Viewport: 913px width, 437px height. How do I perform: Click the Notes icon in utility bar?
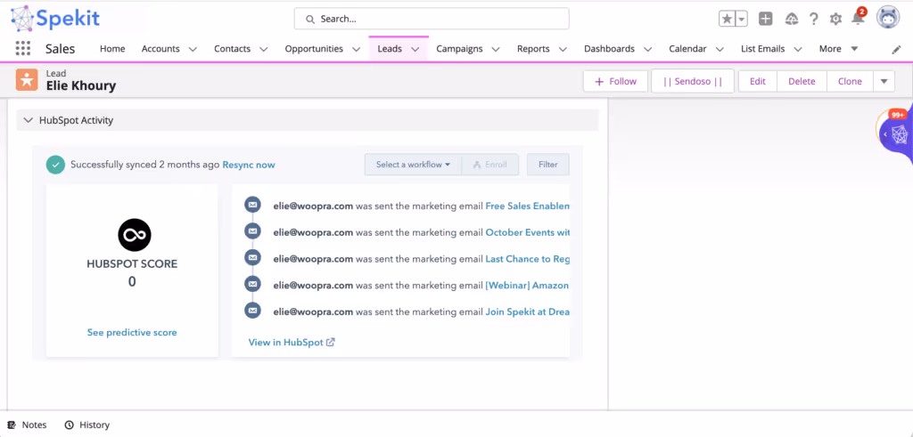(x=12, y=425)
